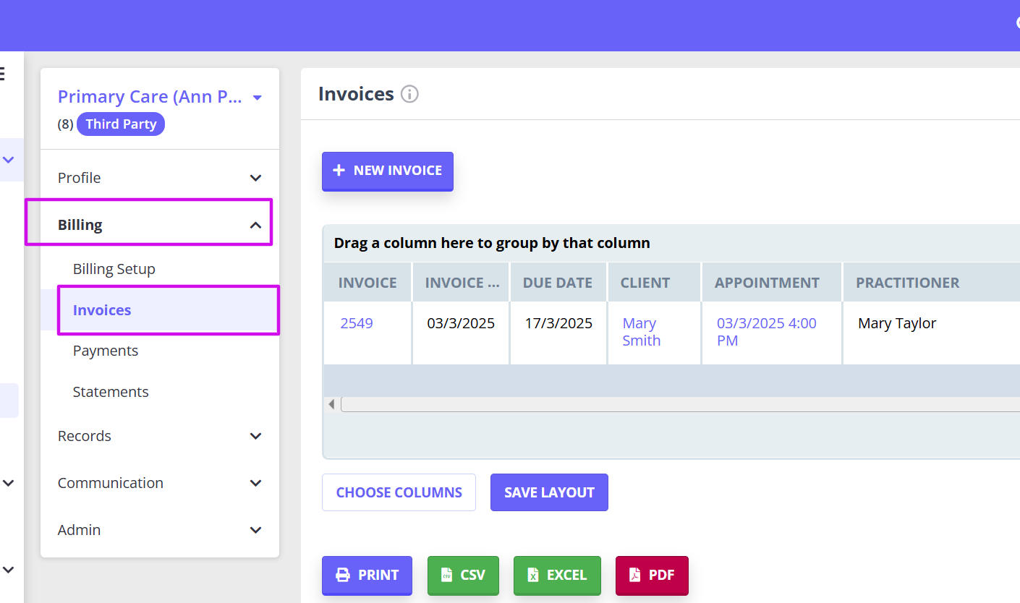Open client Mary Smith's profile

(x=641, y=331)
